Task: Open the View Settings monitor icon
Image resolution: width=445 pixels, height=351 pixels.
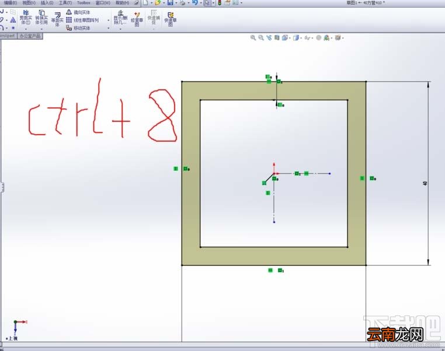Action: tap(338, 38)
